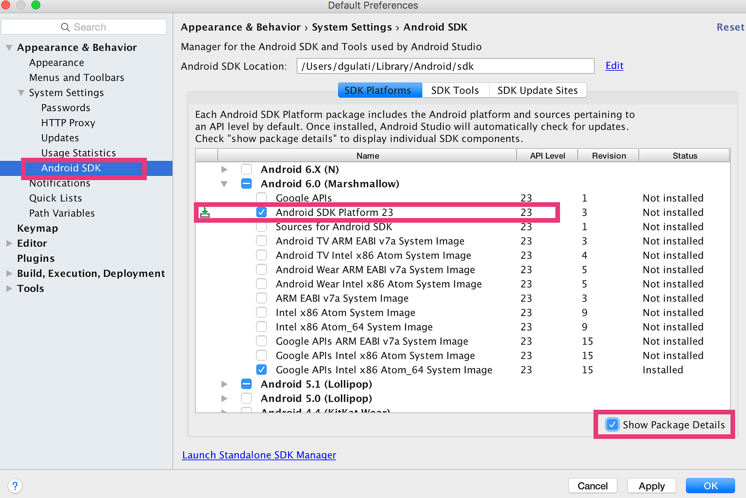
Task: Toggle the Android 5.1 (Lollipop) checkbox
Action: tap(246, 384)
